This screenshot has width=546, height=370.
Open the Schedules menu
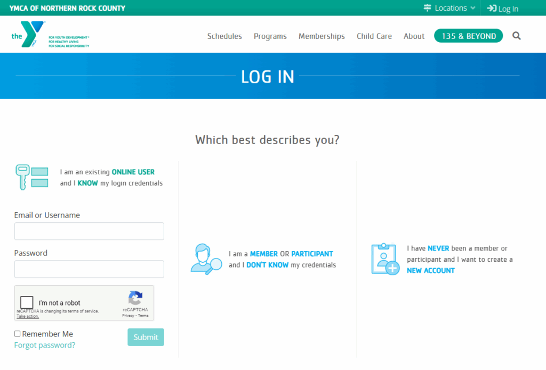coord(224,36)
